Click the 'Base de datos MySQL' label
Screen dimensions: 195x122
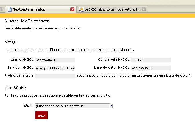[x=112, y=67]
